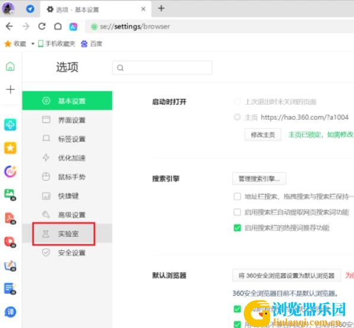354x328 pixels.
Task: Open the yellow star sidebar app
Action: pyautogui.click(x=10, y=148)
